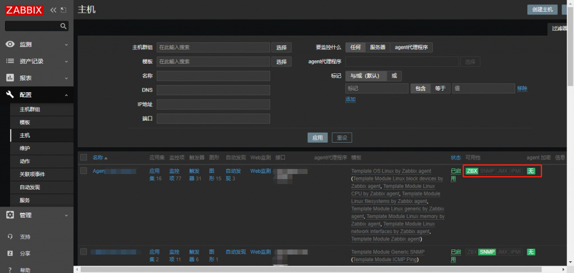The height and width of the screenshot is (273, 574).
Task: Click the grey IPMI badge of Agent host
Action: tap(516, 171)
